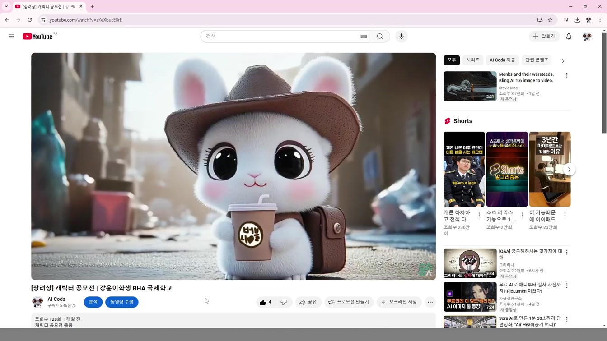Open the 개콘 하차하고 Shorts thumbnail
The image size is (607, 341).
[464, 169]
